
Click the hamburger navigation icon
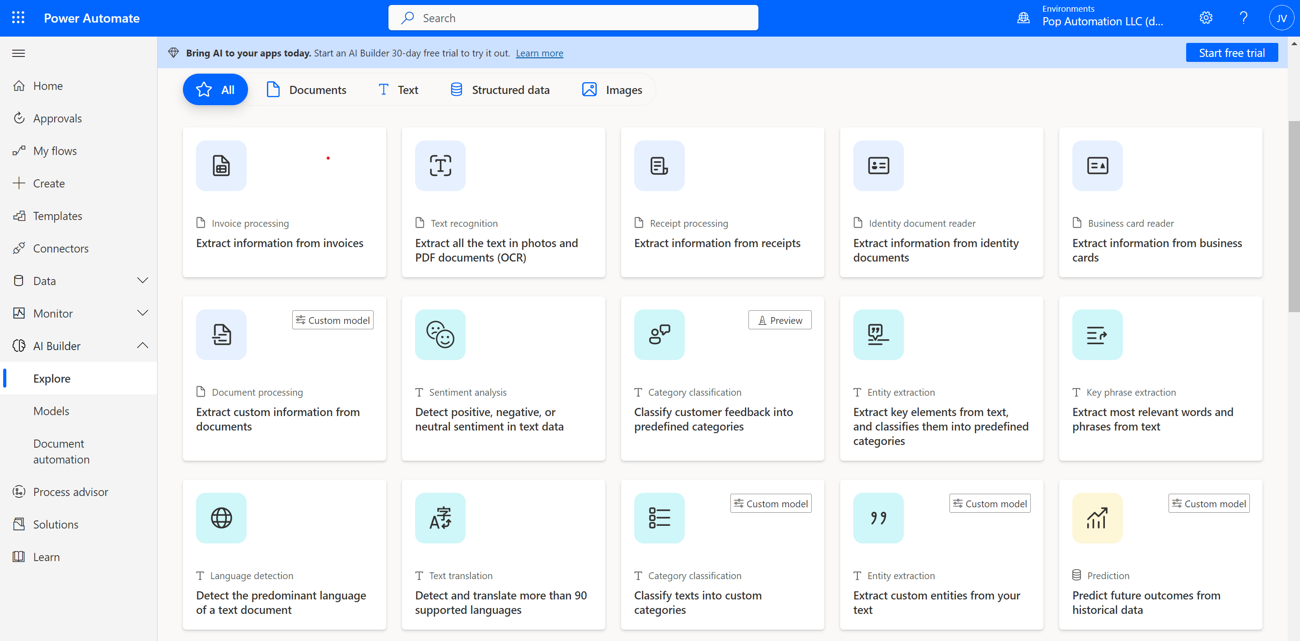pyautogui.click(x=18, y=53)
